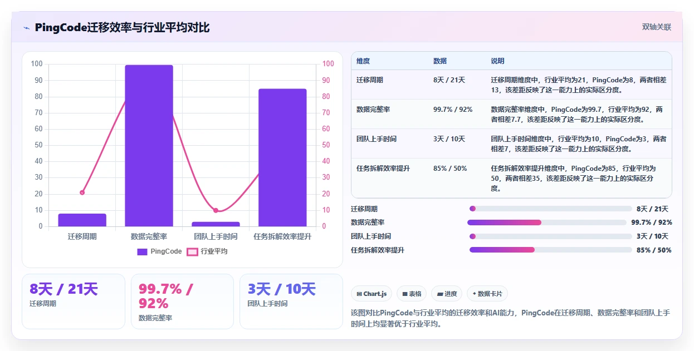Click the 8天 / 21天 data card

pyautogui.click(x=74, y=301)
